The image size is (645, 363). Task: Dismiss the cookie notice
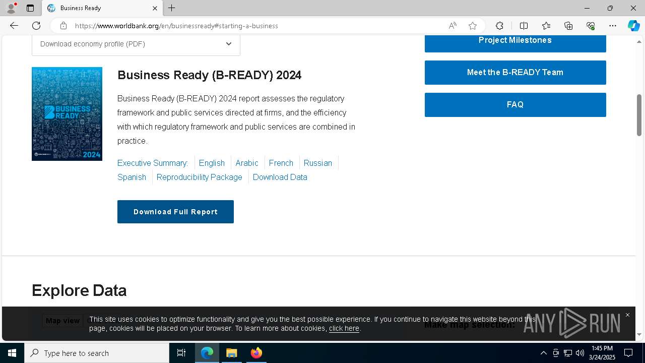tap(627, 315)
